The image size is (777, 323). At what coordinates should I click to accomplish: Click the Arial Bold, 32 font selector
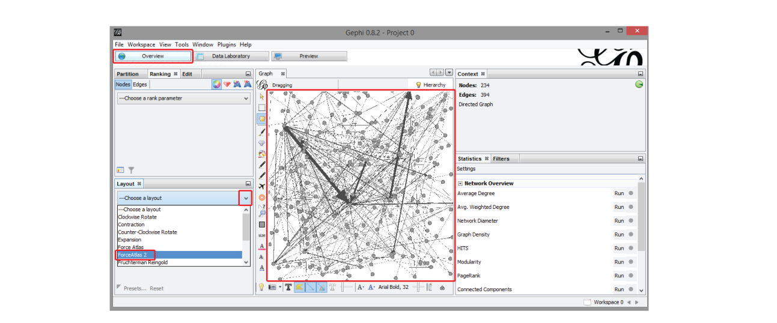[x=394, y=288]
